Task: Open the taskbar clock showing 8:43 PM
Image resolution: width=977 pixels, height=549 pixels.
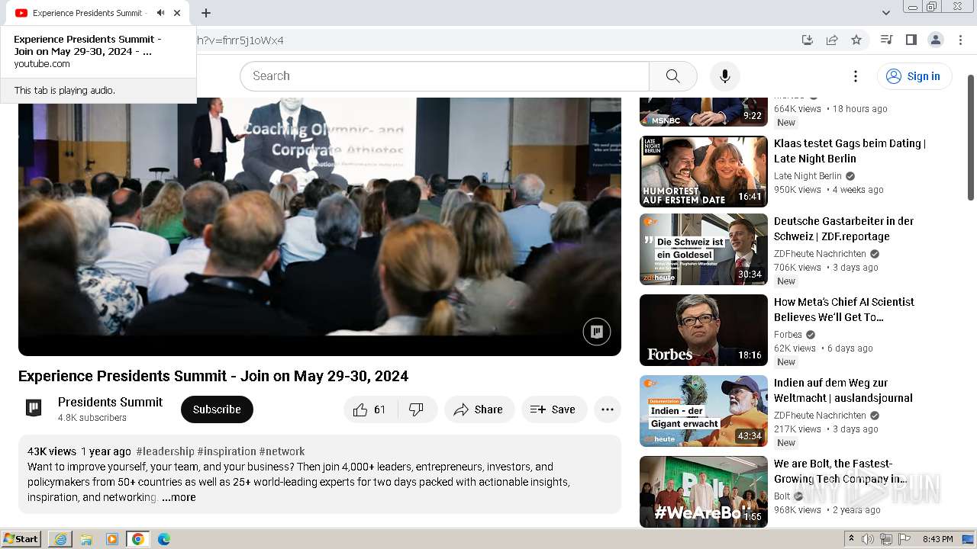Action: (x=938, y=539)
